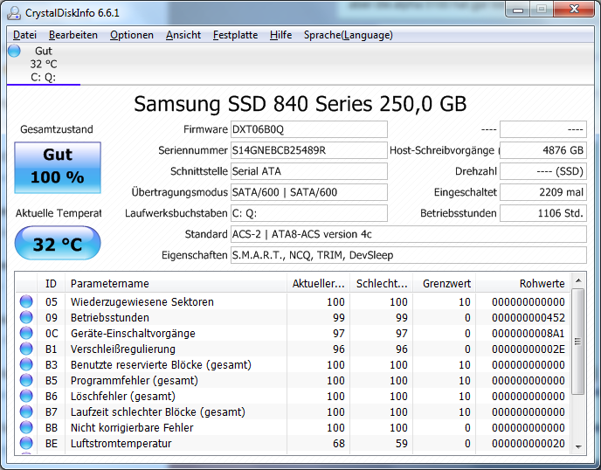Select the C: Q: disk tab

[x=44, y=64]
